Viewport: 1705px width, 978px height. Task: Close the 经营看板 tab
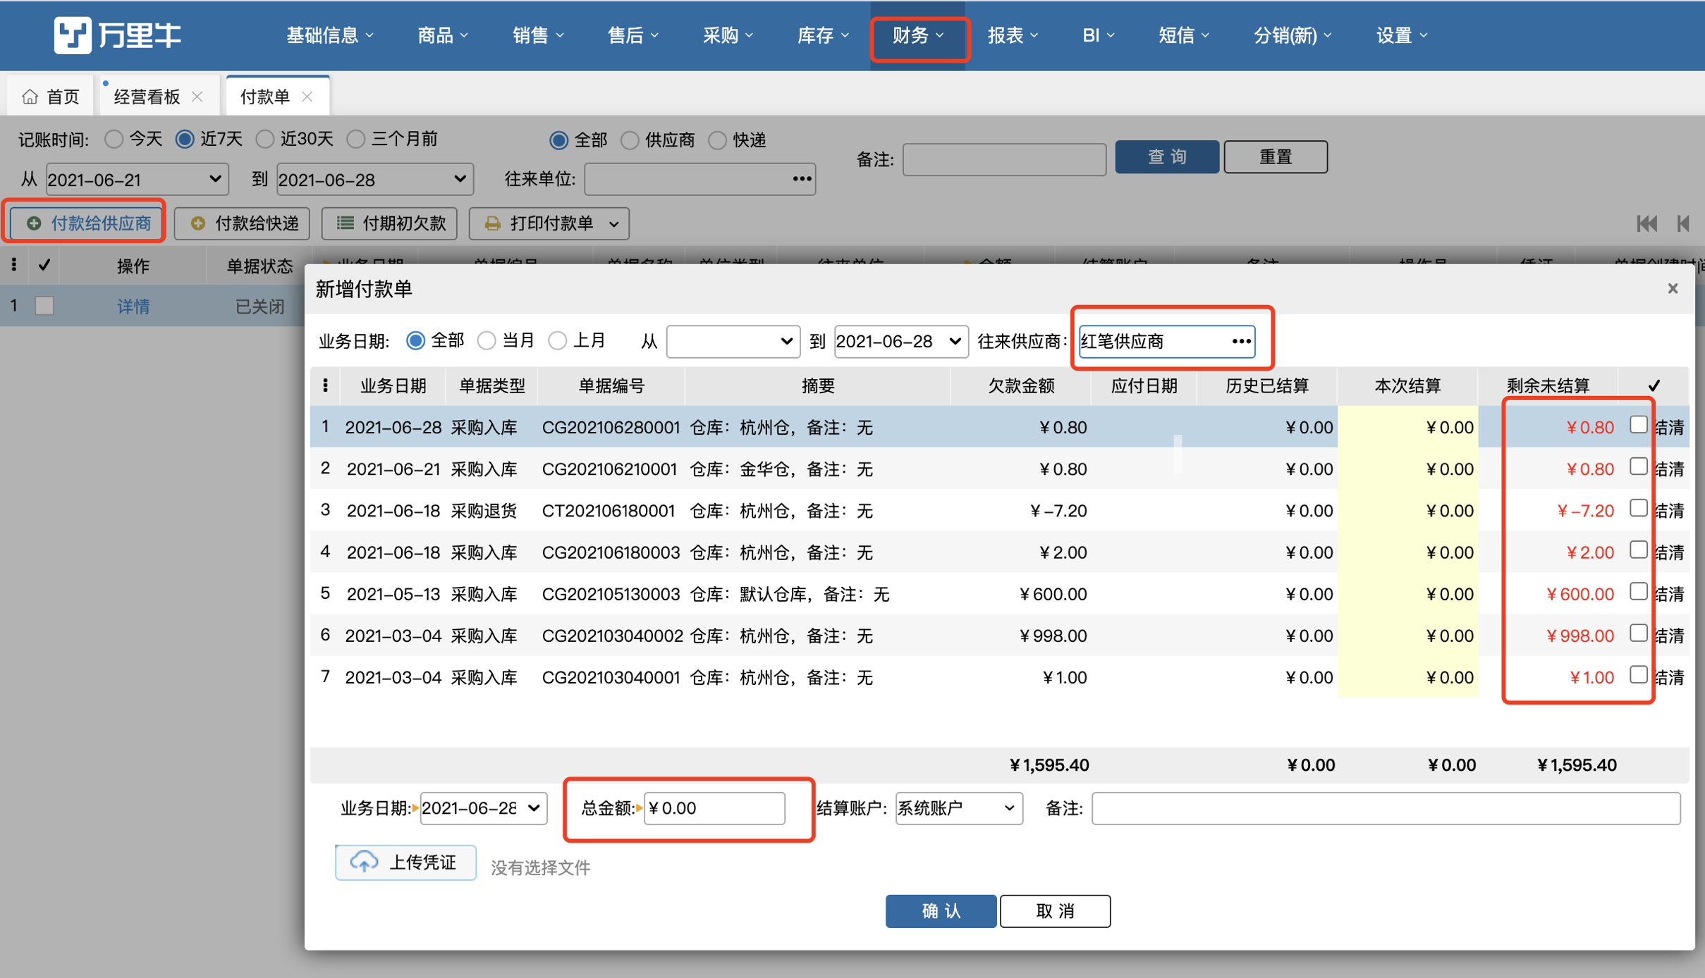(197, 97)
